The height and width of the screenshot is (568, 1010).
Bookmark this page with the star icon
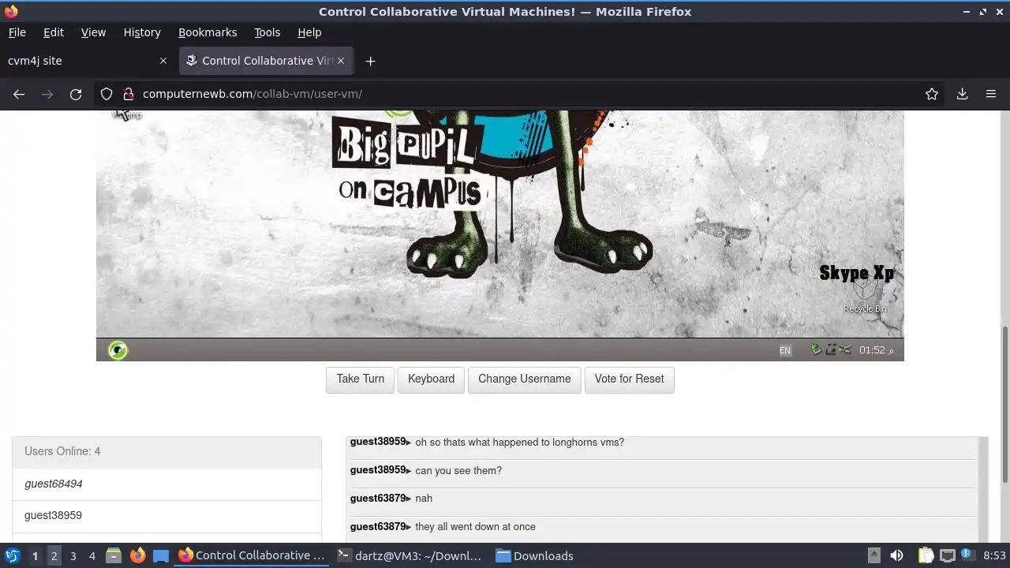pyautogui.click(x=932, y=94)
